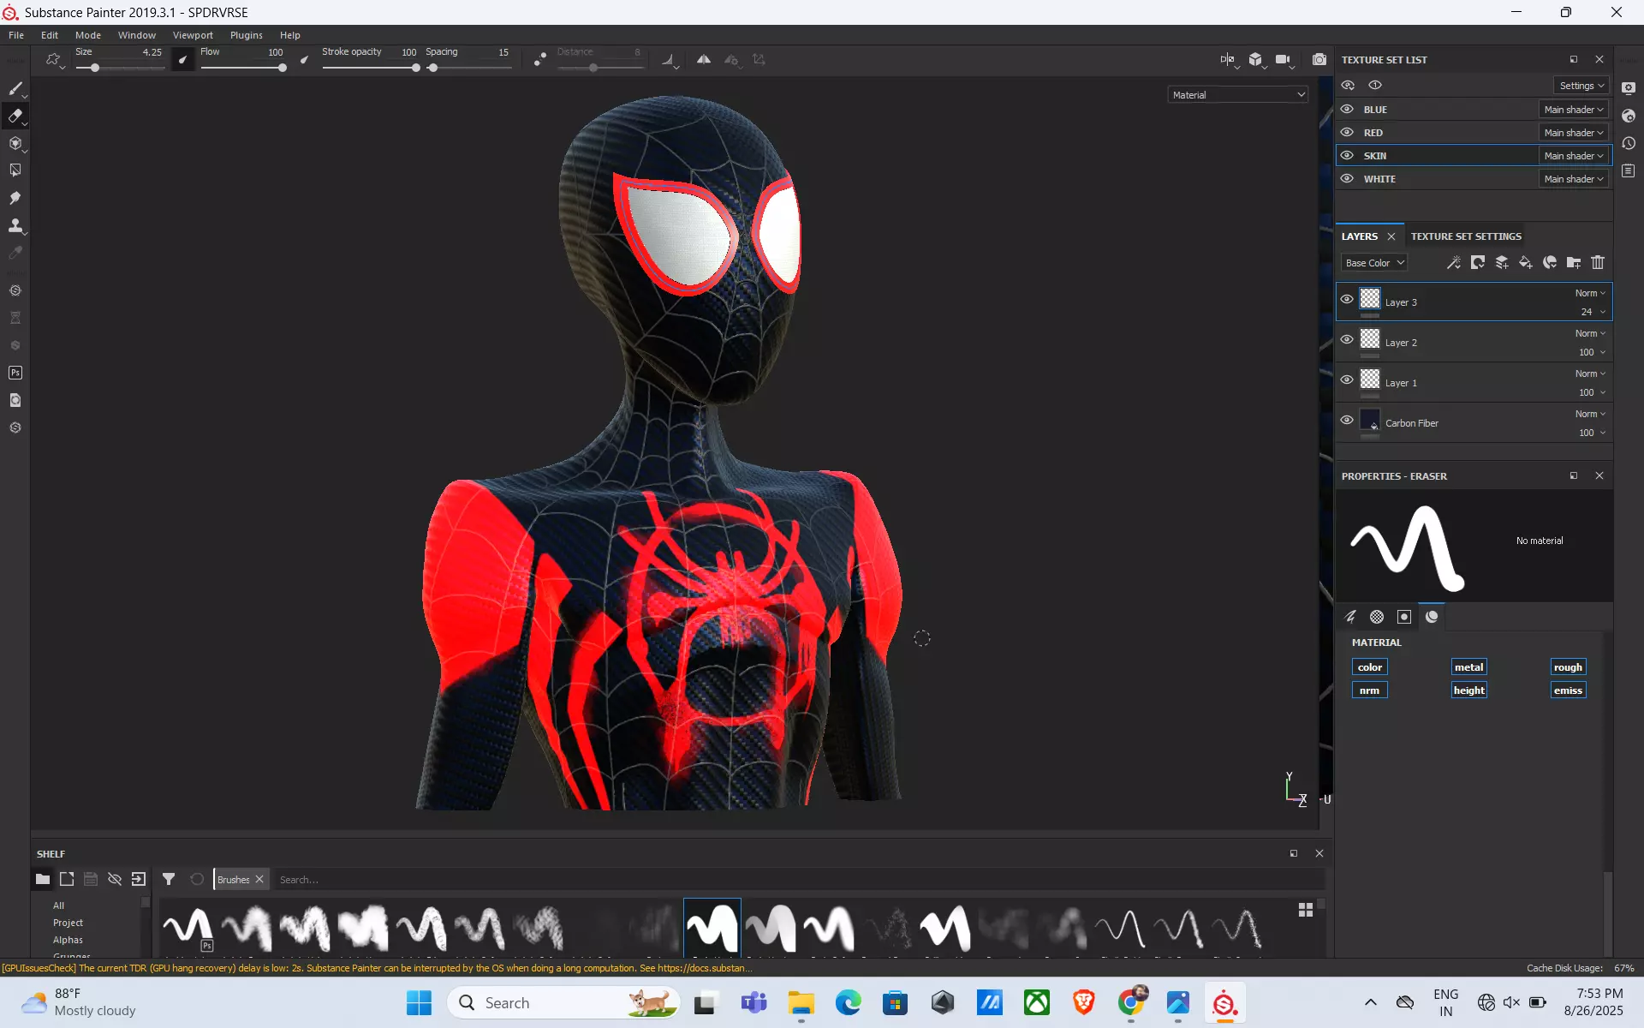Toggle the color material channel
This screenshot has height=1028, width=1644.
pyautogui.click(x=1370, y=667)
